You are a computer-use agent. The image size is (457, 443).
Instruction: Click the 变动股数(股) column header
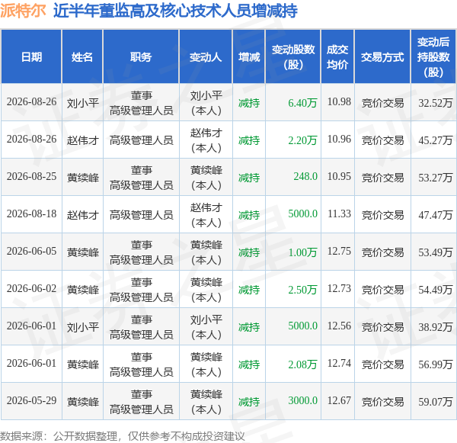[x=293, y=56]
